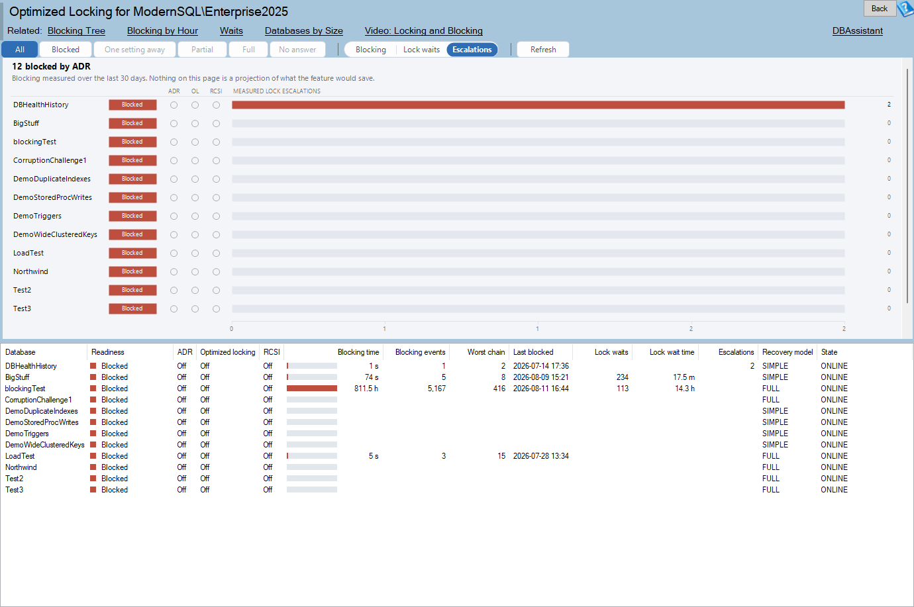The width and height of the screenshot is (914, 607).
Task: Select the Partial filter tab
Action: point(202,50)
